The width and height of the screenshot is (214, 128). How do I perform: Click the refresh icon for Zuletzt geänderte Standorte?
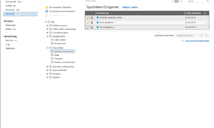(47, 11)
